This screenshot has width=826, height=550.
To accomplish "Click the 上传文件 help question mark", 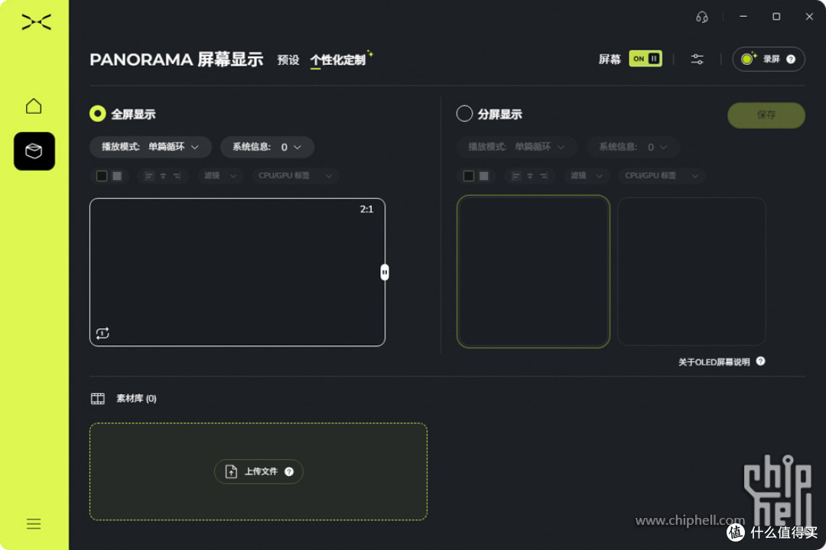I will click(288, 471).
